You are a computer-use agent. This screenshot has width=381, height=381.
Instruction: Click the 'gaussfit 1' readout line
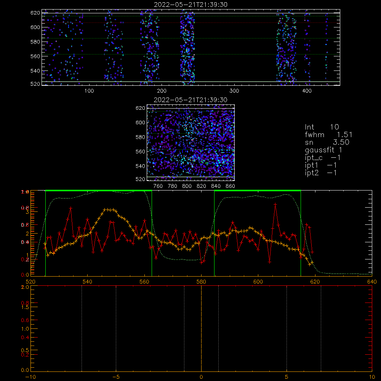coord(323,150)
